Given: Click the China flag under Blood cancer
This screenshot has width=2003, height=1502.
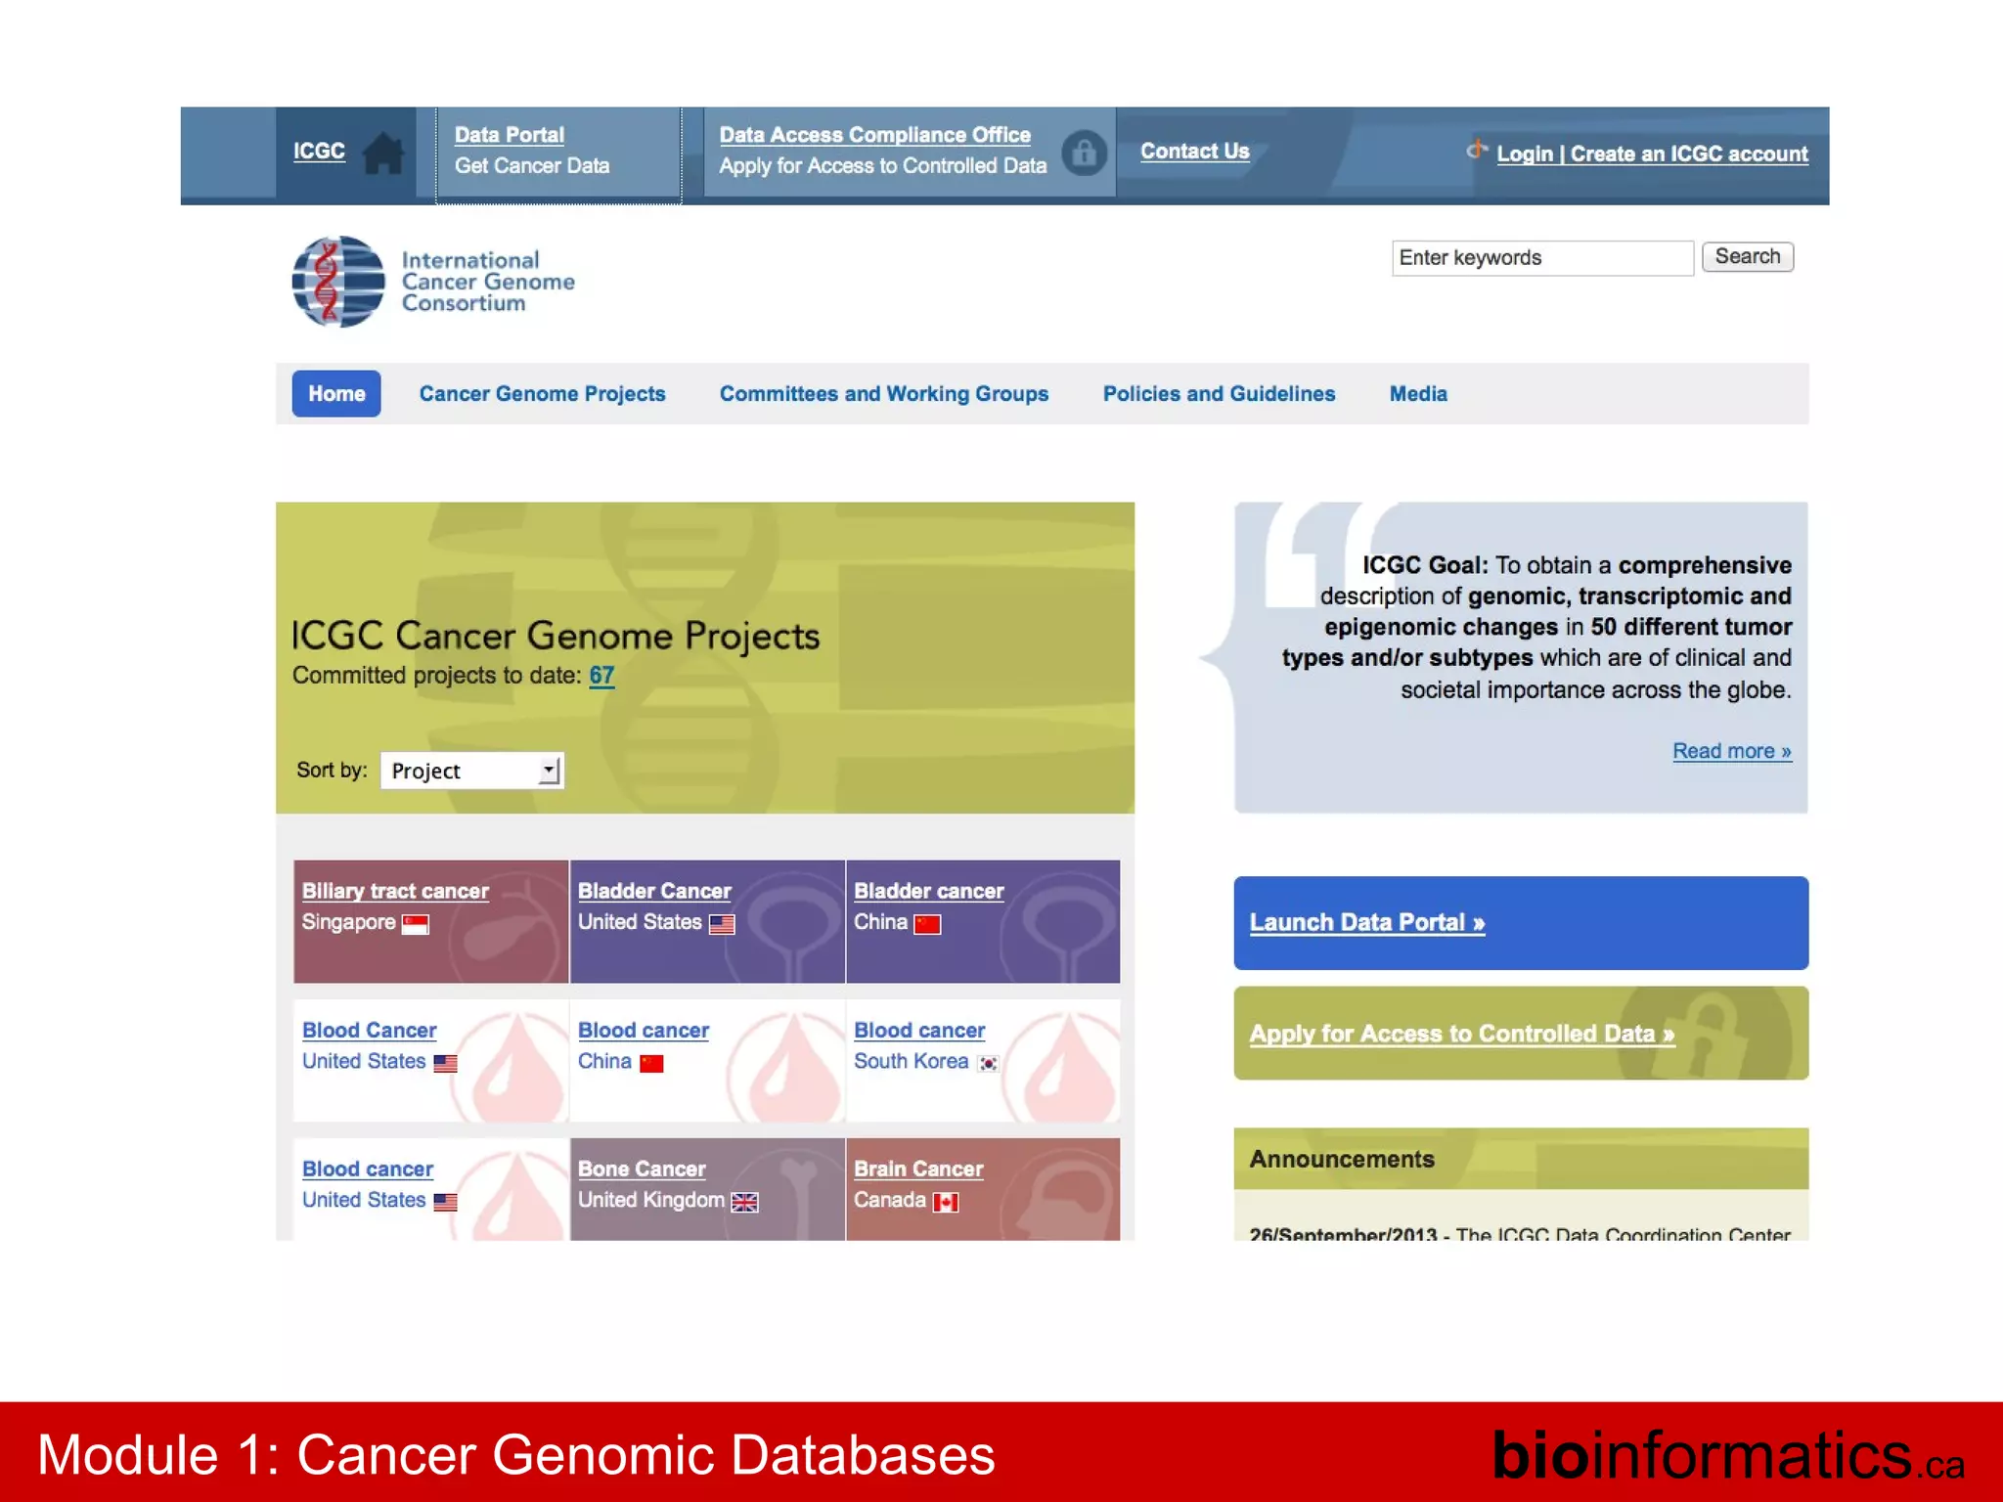Looking at the screenshot, I should pyautogui.click(x=651, y=1063).
